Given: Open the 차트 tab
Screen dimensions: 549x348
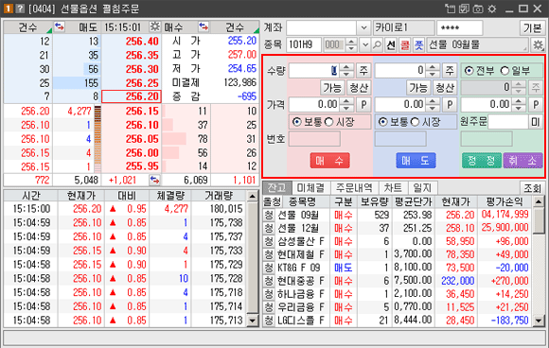Looking at the screenshot, I should click(x=393, y=188).
